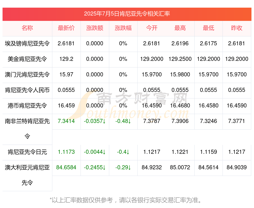Click previous close 84.9039

pos(237,168)
